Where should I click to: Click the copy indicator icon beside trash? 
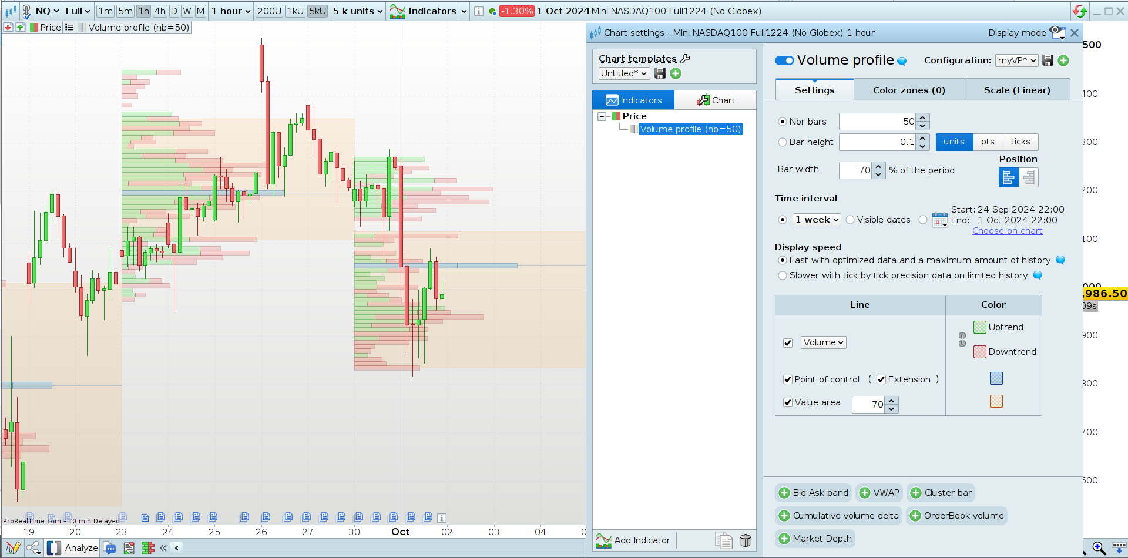(x=724, y=540)
